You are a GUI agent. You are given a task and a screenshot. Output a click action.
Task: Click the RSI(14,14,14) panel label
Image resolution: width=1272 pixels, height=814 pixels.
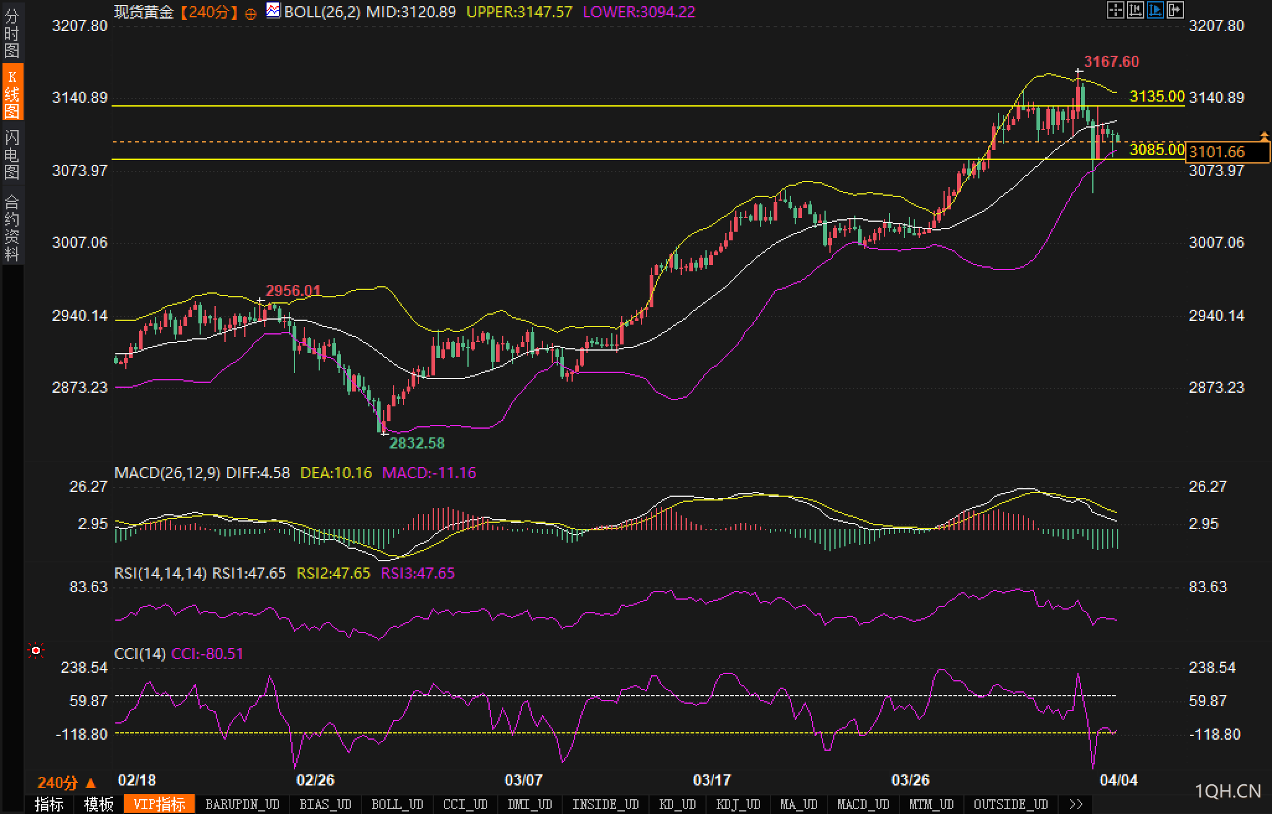point(161,573)
